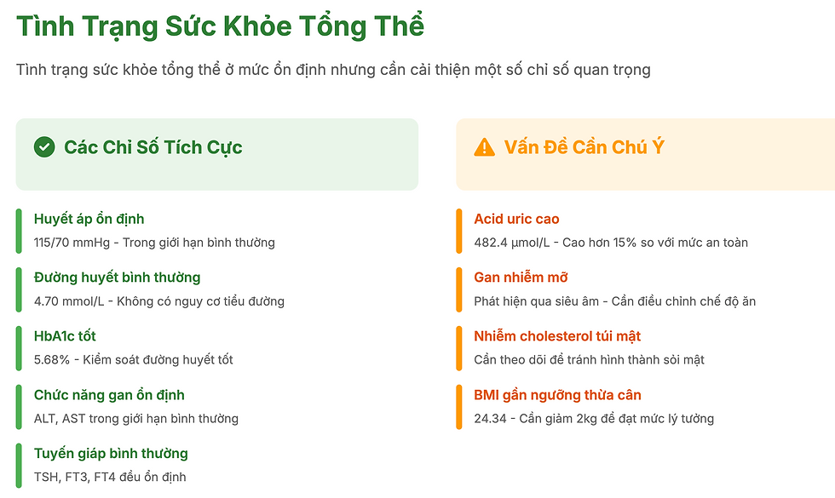Click the orange bar beside "Acid uric cao"

458,231
